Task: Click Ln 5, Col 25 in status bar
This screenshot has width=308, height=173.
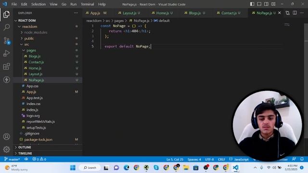Action: pos(175,159)
